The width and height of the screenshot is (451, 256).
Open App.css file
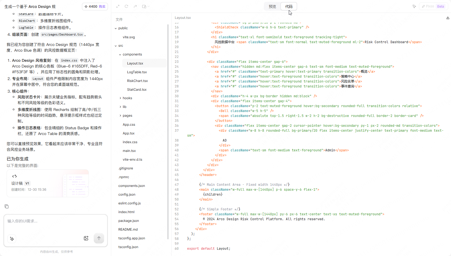(x=129, y=125)
